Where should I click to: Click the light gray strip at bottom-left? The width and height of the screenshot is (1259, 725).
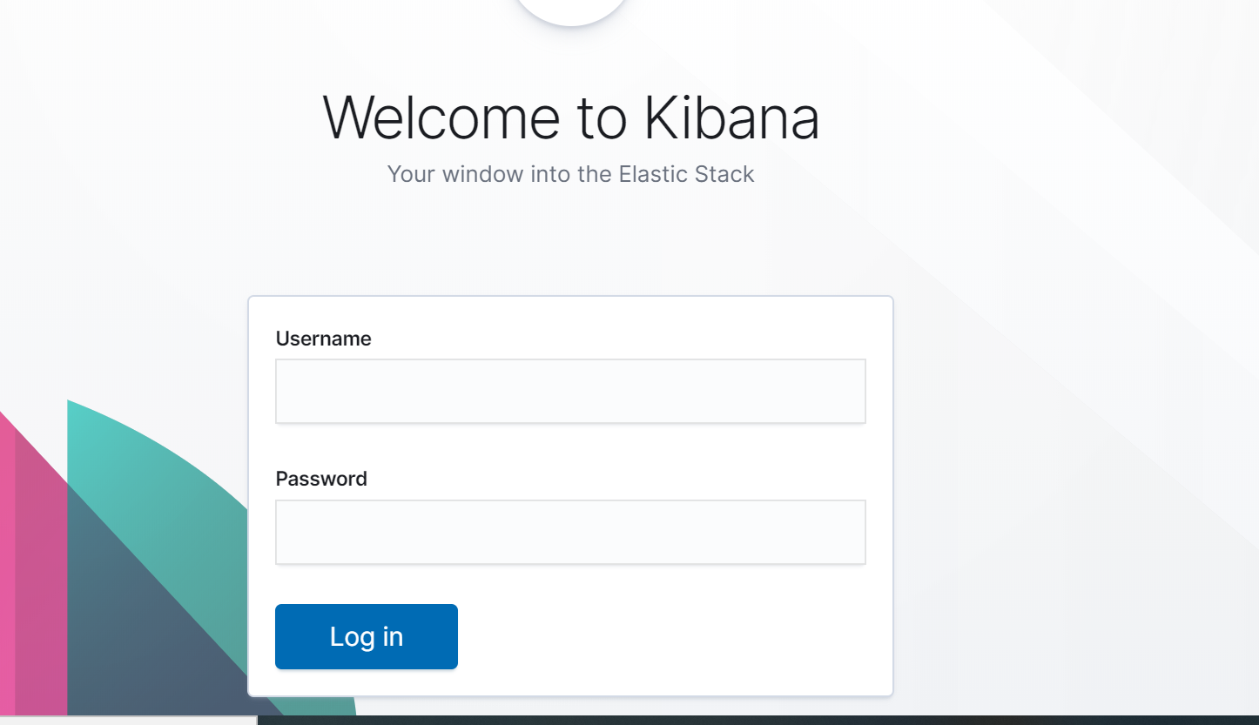click(128, 721)
